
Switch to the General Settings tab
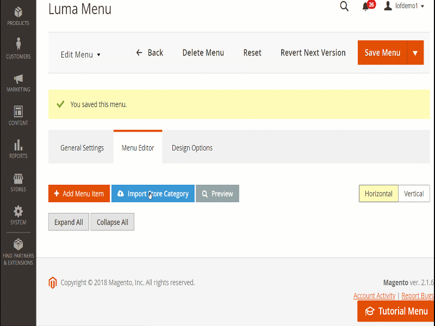point(82,148)
